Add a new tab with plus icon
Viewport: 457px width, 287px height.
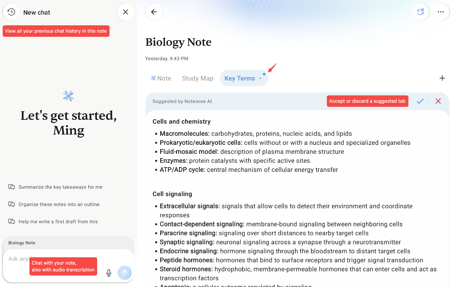tap(442, 78)
